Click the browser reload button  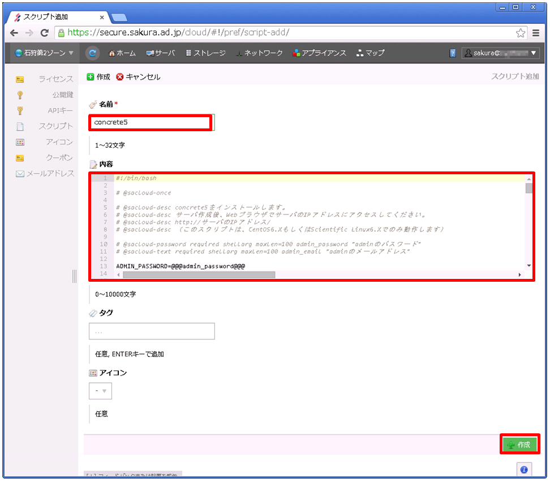click(45, 33)
